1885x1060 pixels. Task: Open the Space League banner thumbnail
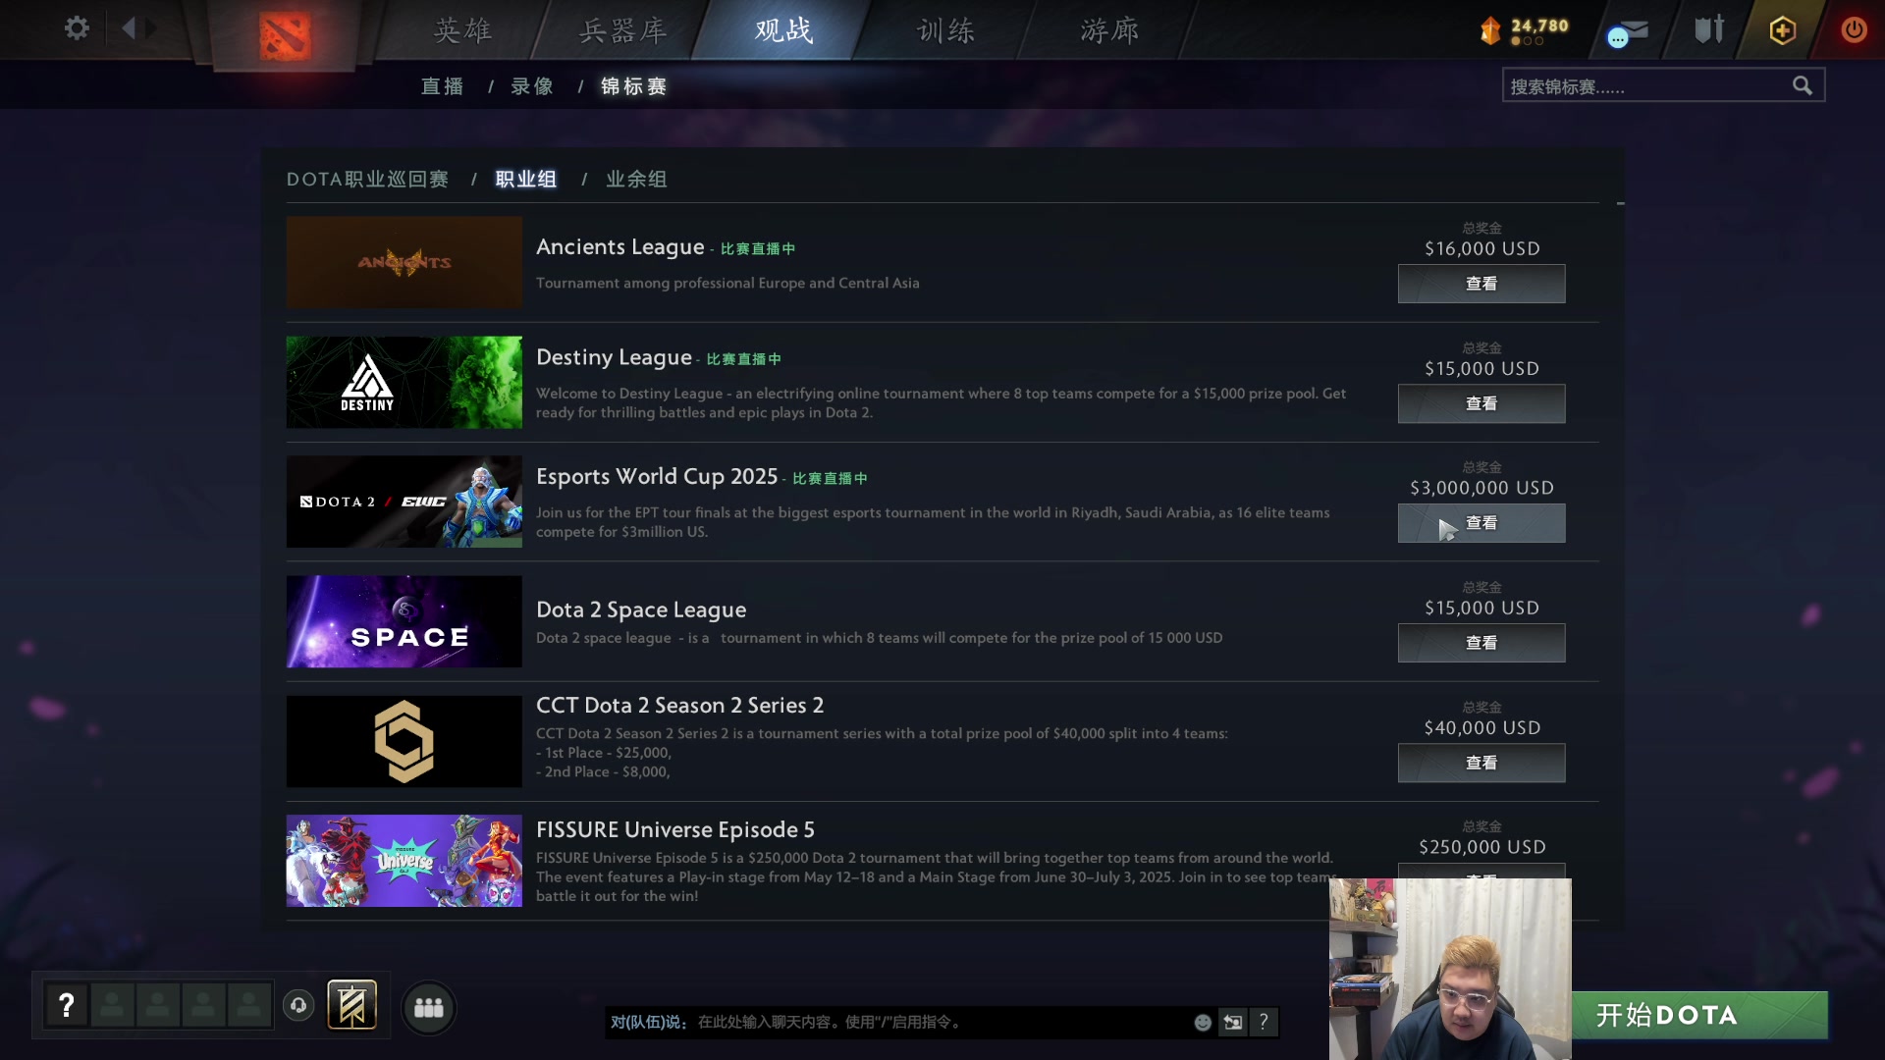coord(404,621)
